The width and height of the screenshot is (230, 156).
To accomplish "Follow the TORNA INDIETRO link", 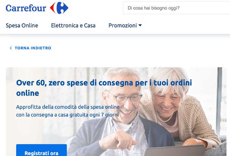I will (33, 48).
